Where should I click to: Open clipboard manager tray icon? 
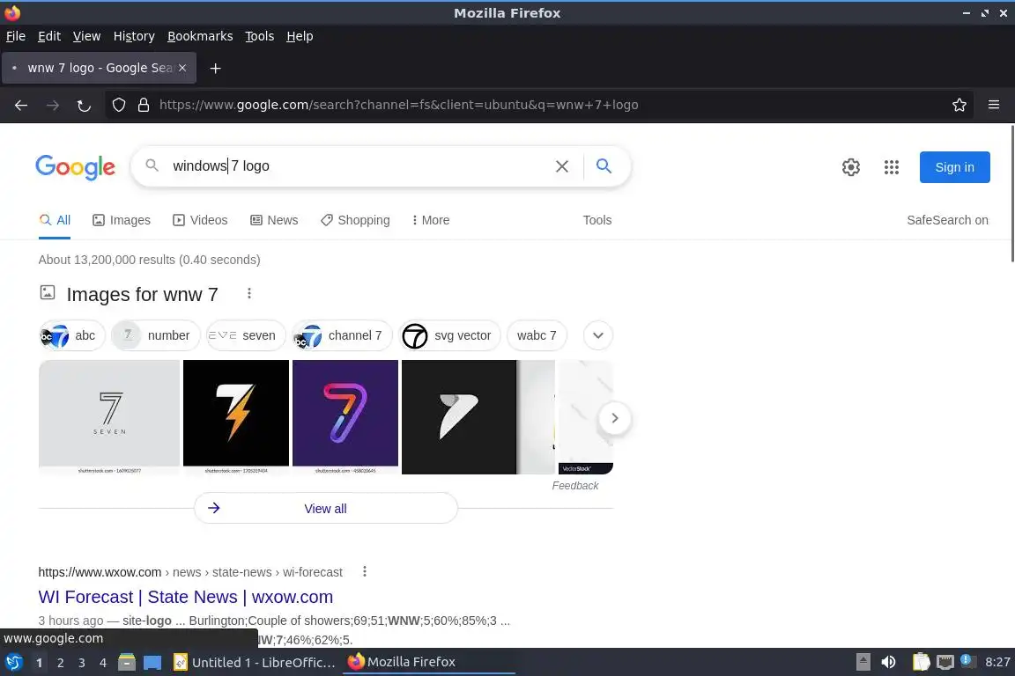(921, 662)
